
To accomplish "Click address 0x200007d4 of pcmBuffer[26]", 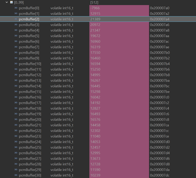I will click(x=160, y=153).
